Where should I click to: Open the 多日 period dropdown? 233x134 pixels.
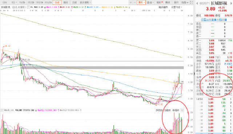[x=15, y=3]
